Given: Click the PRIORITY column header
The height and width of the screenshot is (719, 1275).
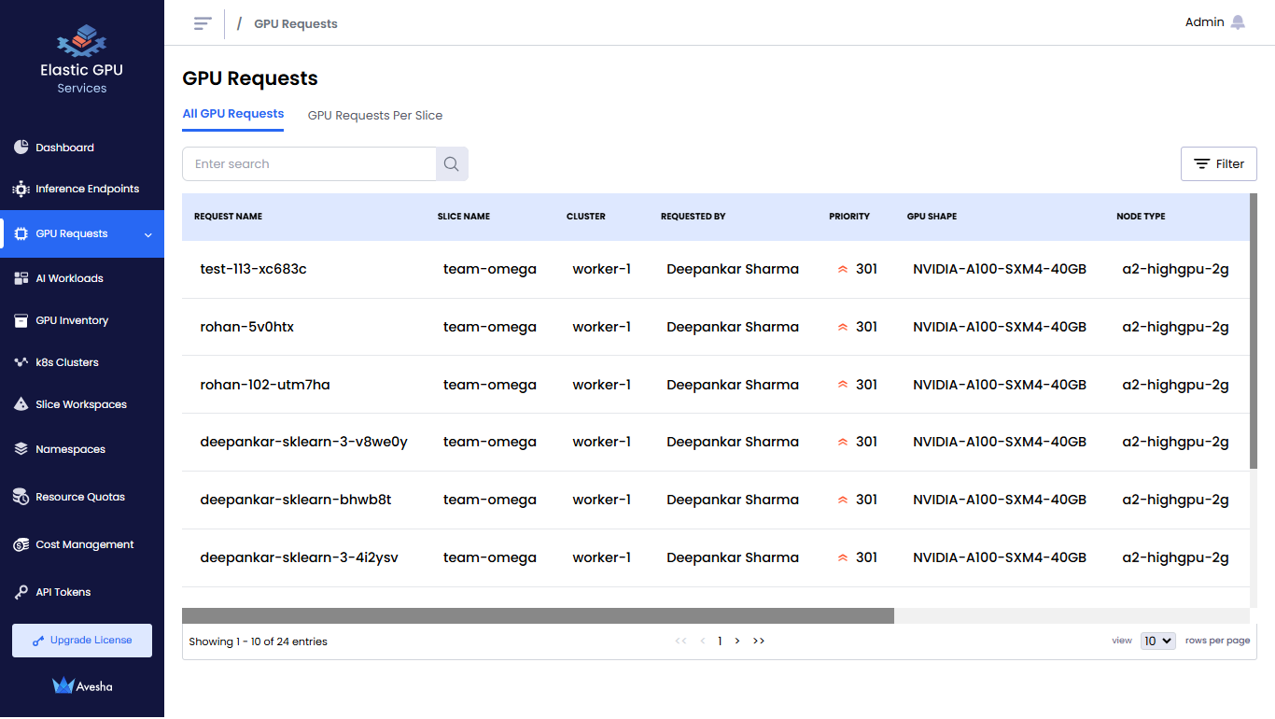Looking at the screenshot, I should click(849, 217).
